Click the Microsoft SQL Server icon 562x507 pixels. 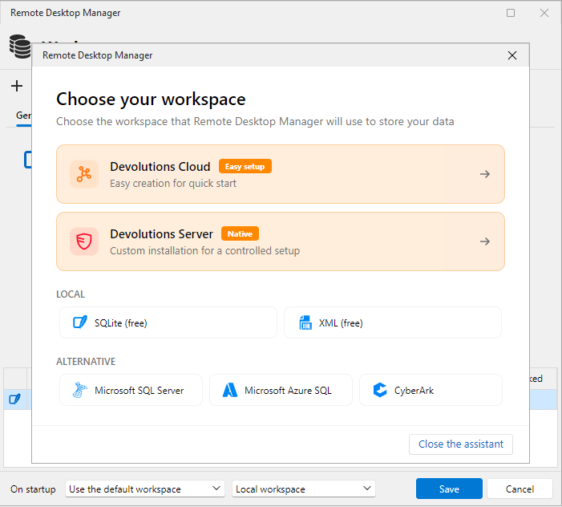tap(79, 390)
